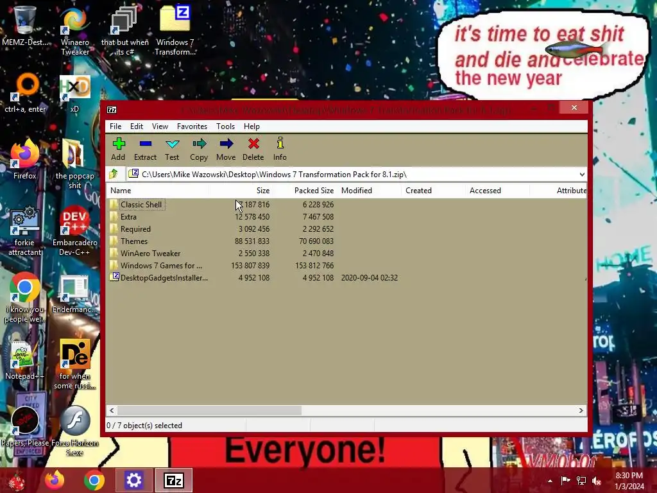The width and height of the screenshot is (657, 493).
Task: Select Windows 7 Games for... folder
Action: [161, 265]
